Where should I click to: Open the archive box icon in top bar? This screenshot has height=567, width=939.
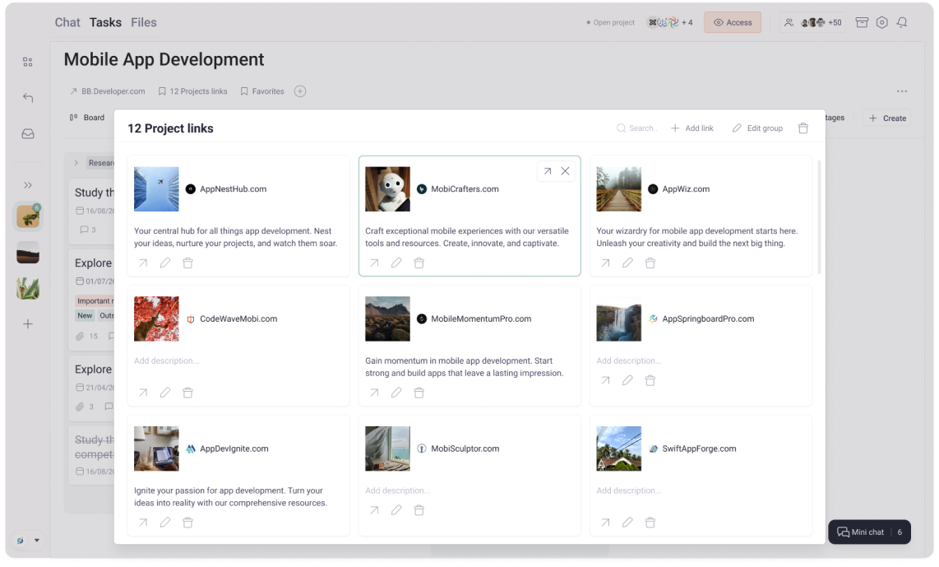(862, 23)
